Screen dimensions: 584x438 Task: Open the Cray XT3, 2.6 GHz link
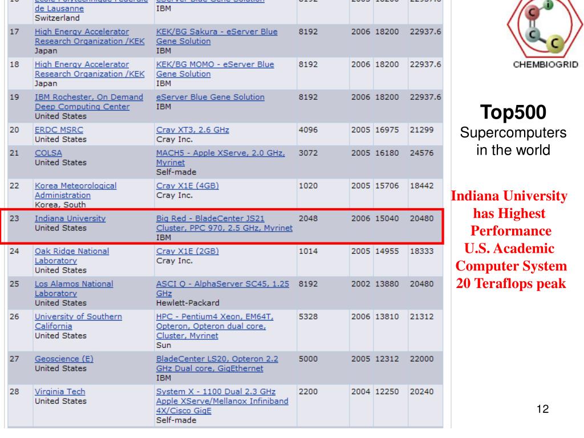pos(193,130)
